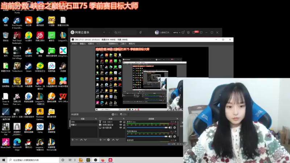This screenshot has width=290, height=163.
Task: Open the 回收站 recycle bin
Action: click(x=5, y=37)
